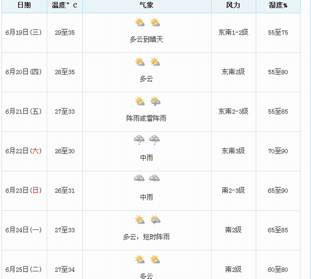Click the 多云，短时阵雨 description
311x279 pixels.
[146, 237]
